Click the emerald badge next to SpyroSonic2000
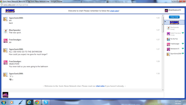186x105 pixels. coord(183,54)
